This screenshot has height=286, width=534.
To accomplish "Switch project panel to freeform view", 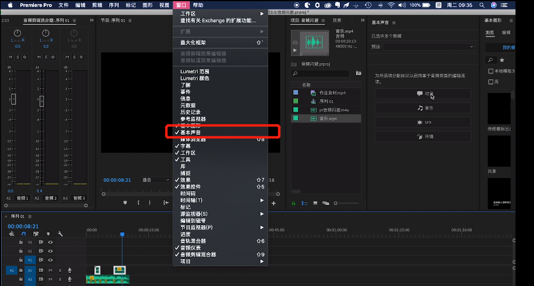I will [x=326, y=203].
